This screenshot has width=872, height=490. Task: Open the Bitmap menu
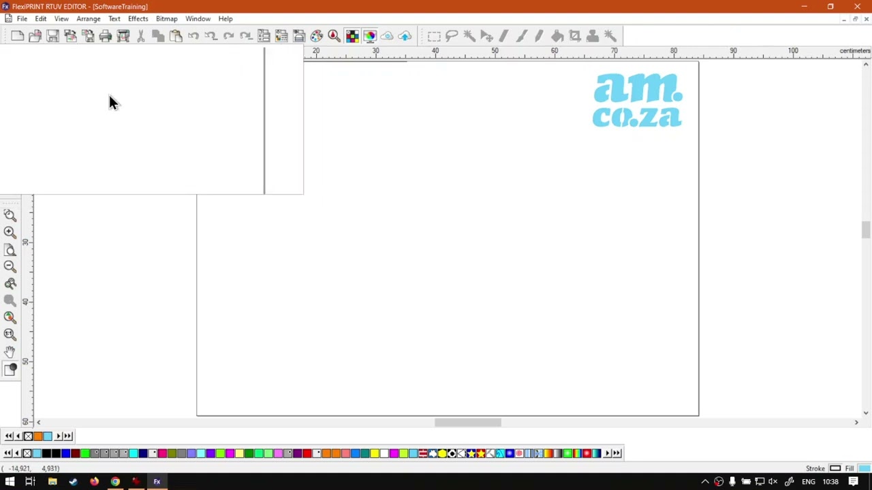pyautogui.click(x=167, y=18)
